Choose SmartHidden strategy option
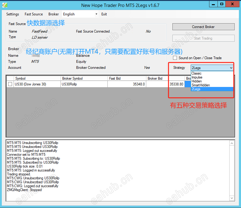 click(x=212, y=85)
